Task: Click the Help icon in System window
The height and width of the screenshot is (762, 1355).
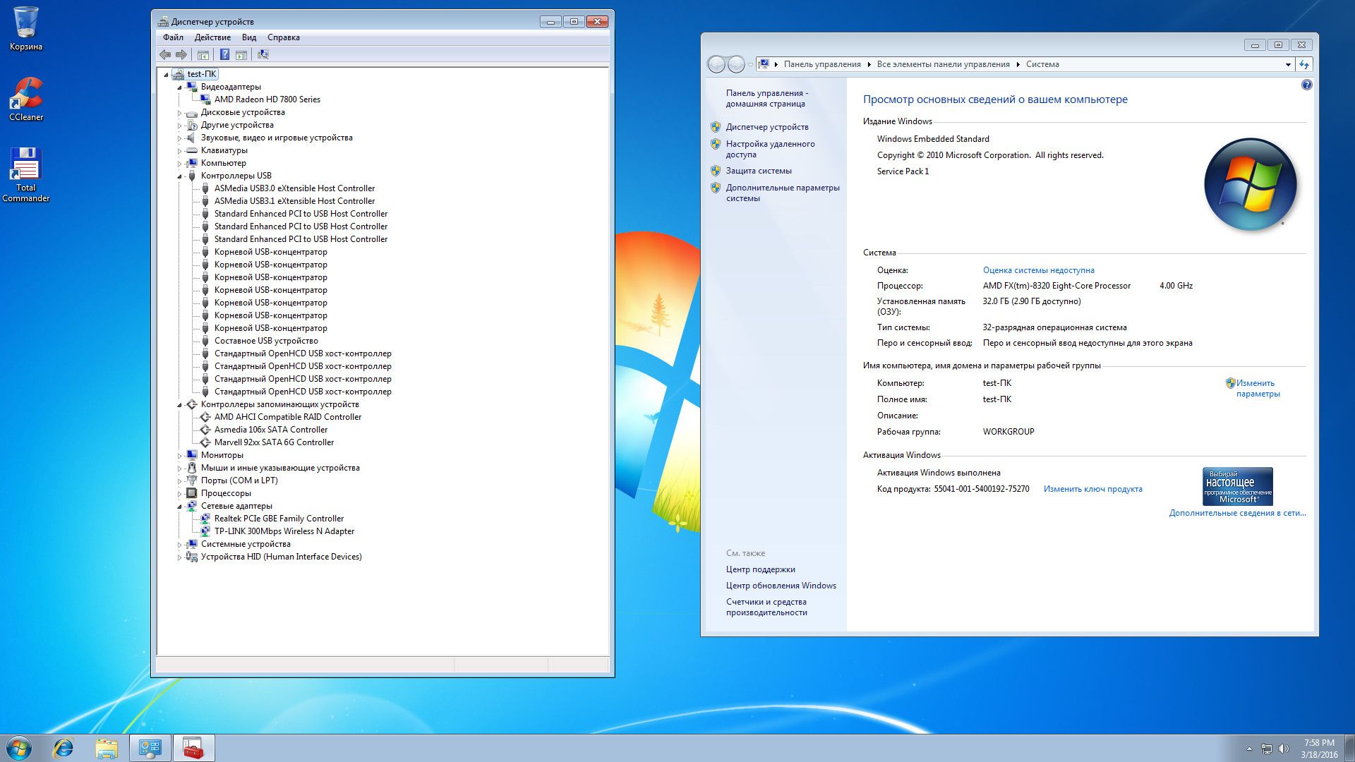Action: pyautogui.click(x=1306, y=85)
